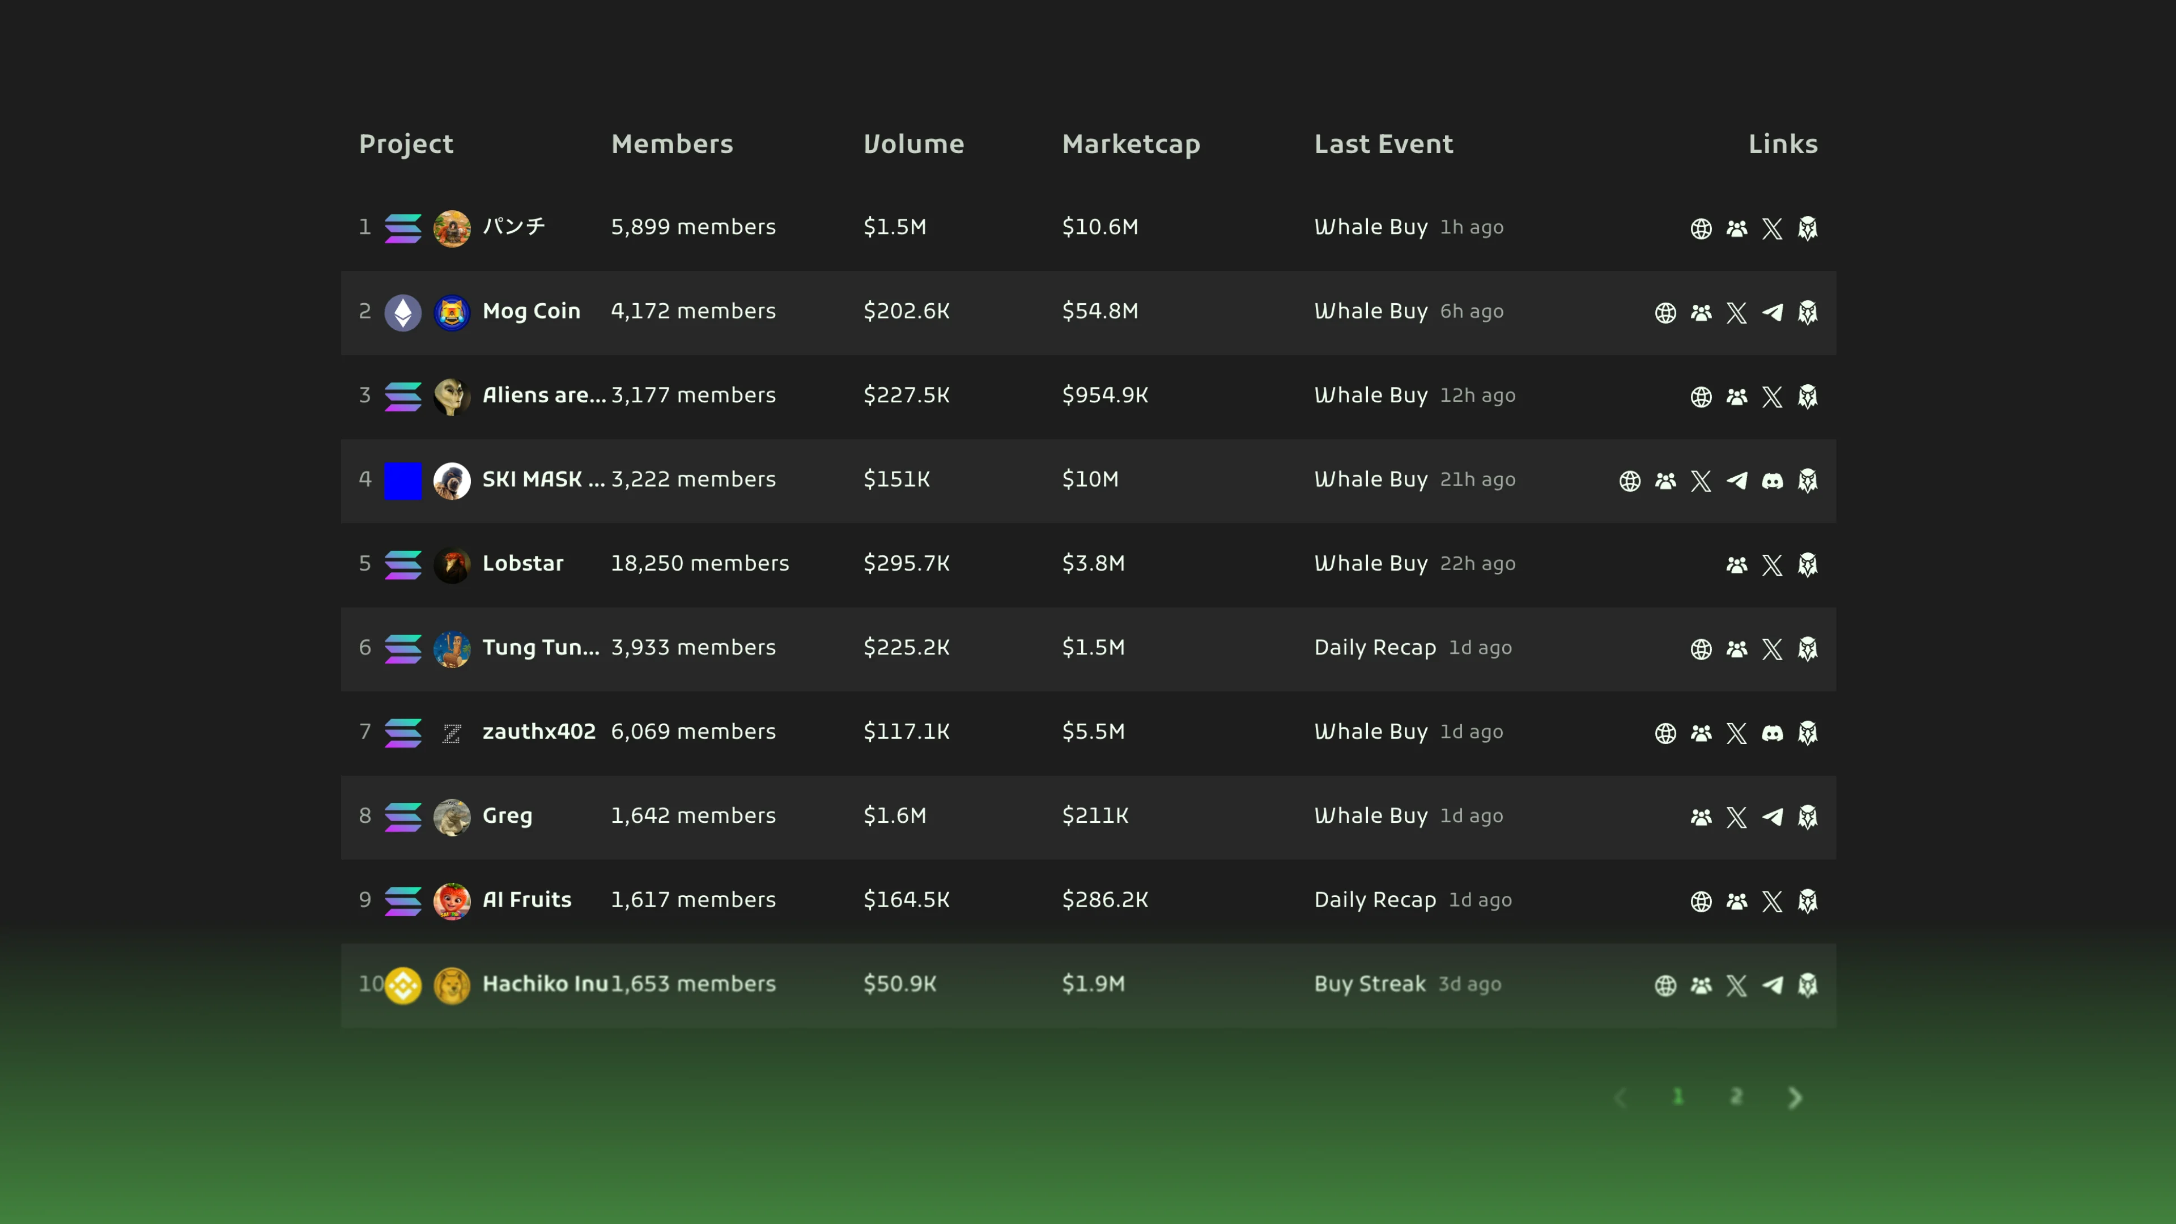Click the BNB chain icon for Hachiko Inu
Screen dimensions: 2176x1224
[x=404, y=985]
